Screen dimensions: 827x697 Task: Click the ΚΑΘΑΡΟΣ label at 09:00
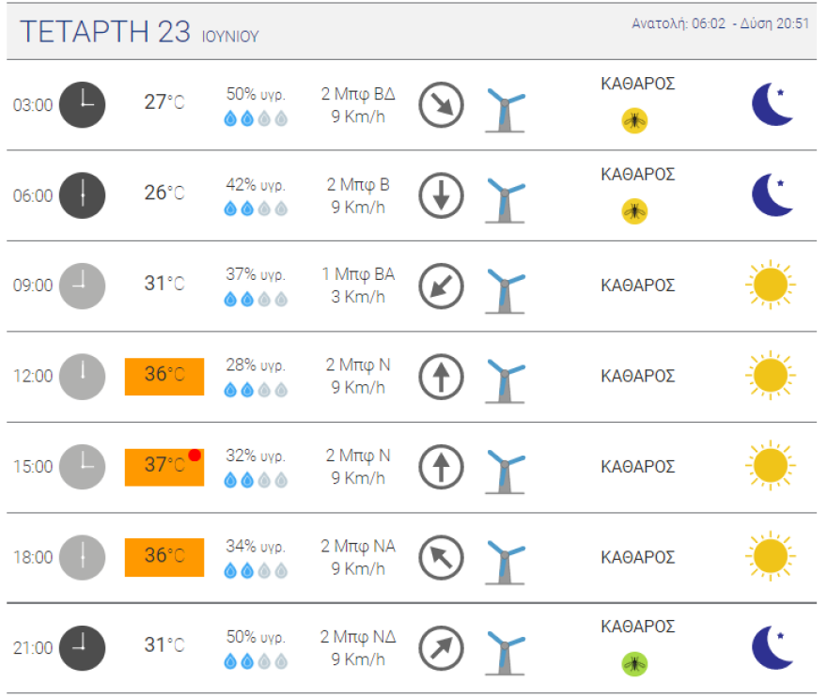[x=637, y=286]
